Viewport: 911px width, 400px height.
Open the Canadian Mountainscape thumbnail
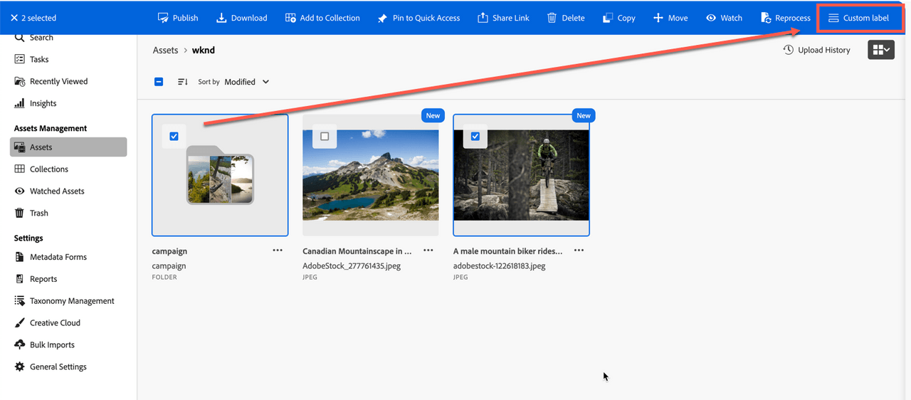371,175
